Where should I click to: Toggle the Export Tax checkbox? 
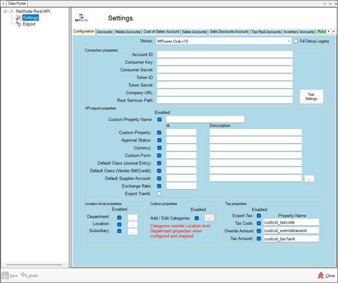coord(259,216)
